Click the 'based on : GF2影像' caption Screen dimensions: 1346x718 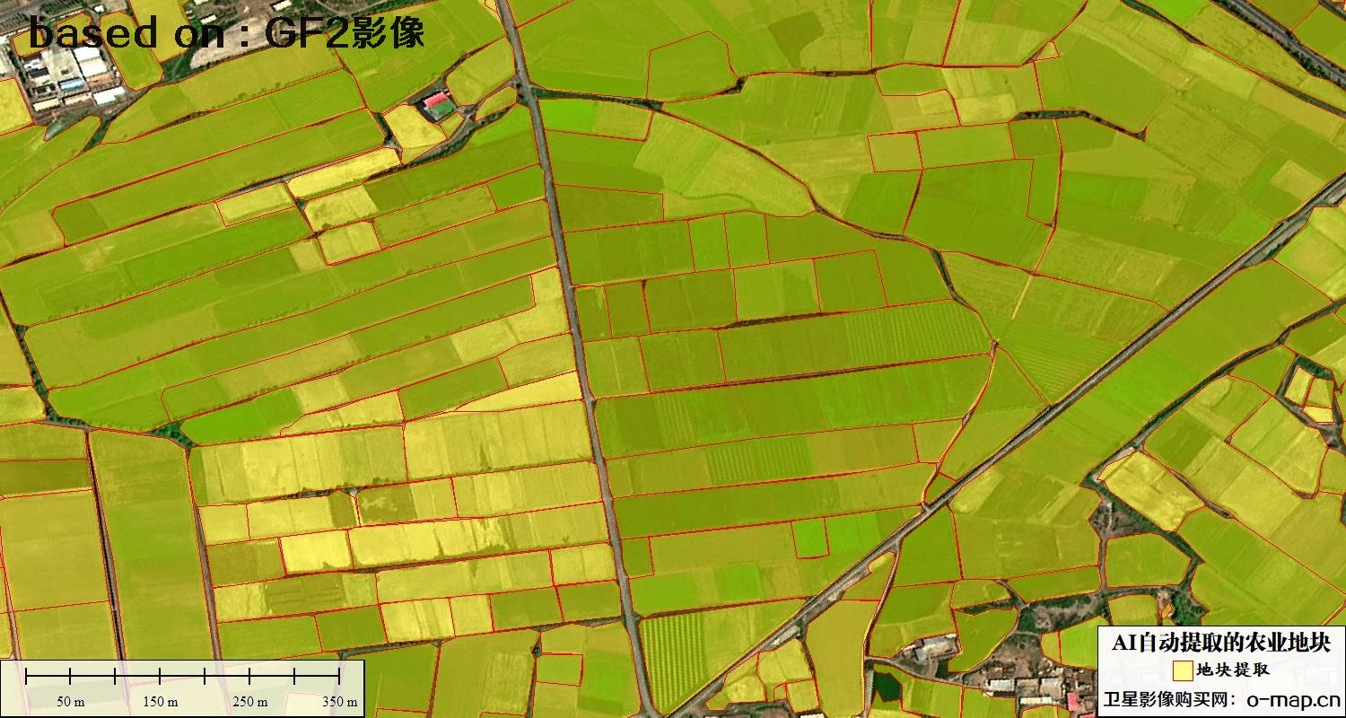226,33
